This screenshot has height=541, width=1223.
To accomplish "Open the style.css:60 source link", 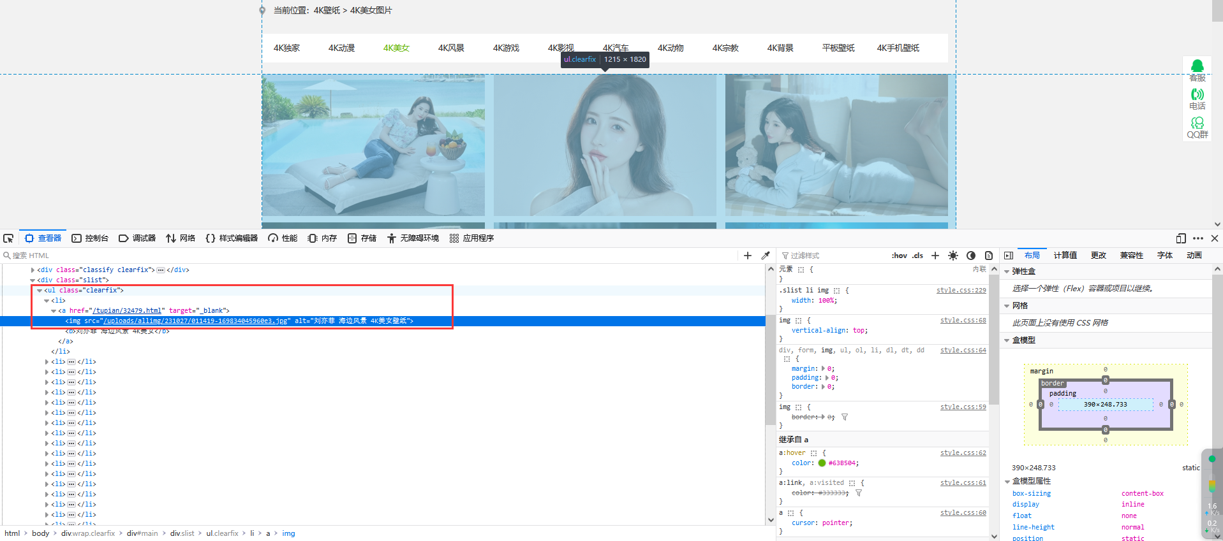I will click(963, 513).
